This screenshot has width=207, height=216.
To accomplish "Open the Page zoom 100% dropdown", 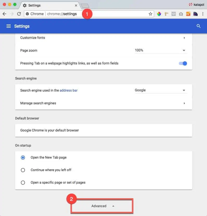I will [161, 50].
